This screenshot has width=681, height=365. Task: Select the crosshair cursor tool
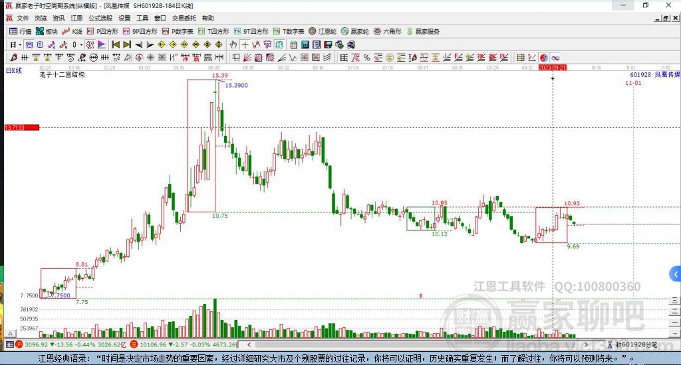click(x=245, y=44)
